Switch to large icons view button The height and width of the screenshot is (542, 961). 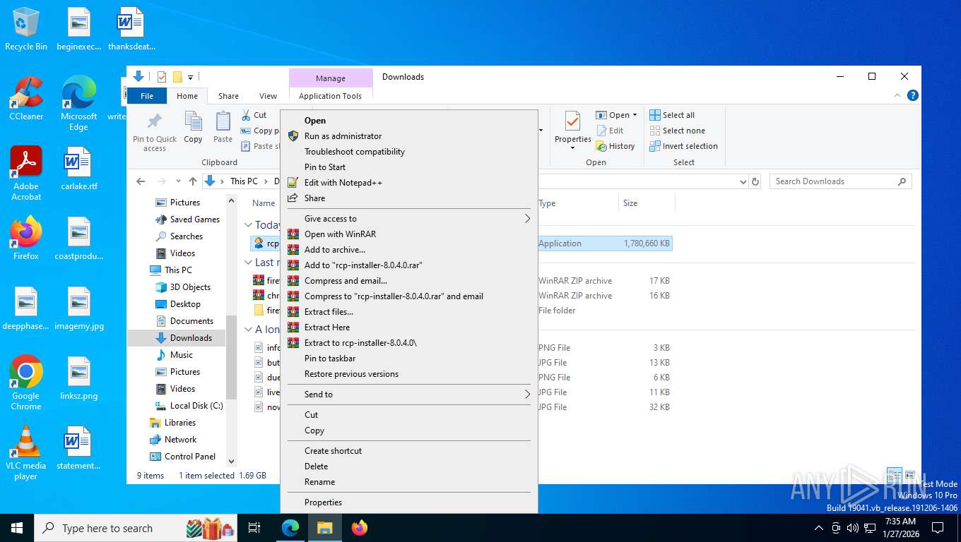click(x=910, y=475)
